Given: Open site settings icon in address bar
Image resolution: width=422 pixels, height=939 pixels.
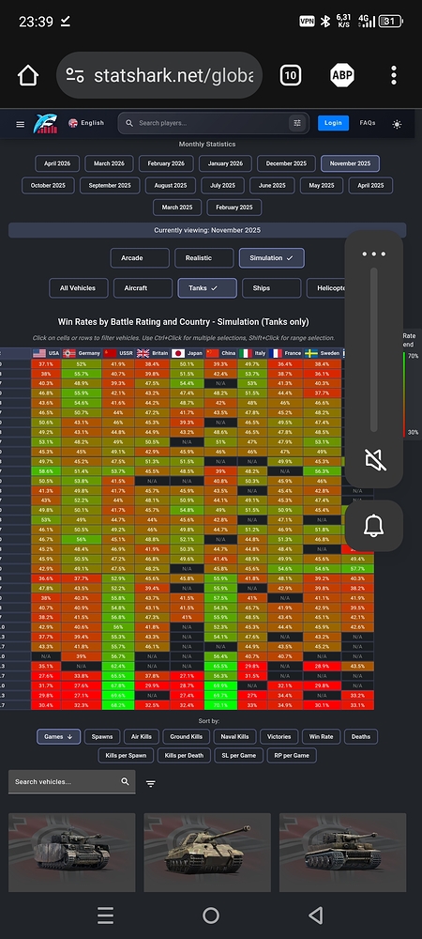Looking at the screenshot, I should pyautogui.click(x=75, y=75).
